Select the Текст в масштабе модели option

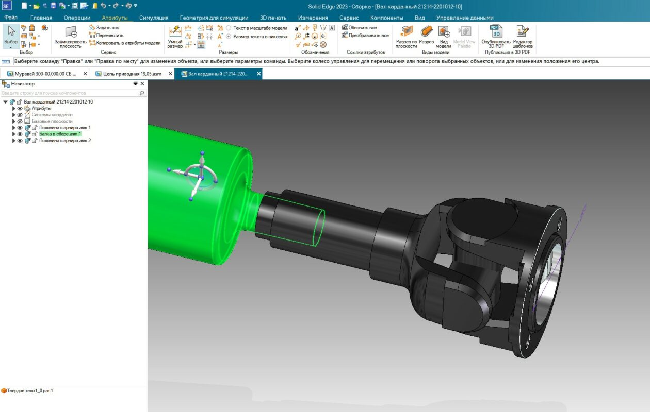click(229, 28)
